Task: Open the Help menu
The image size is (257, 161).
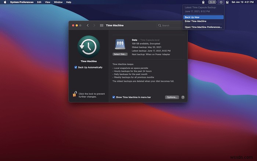Action: [x=69, y=2]
